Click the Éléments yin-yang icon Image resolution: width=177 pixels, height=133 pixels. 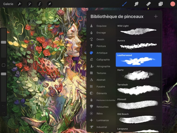(91, 93)
